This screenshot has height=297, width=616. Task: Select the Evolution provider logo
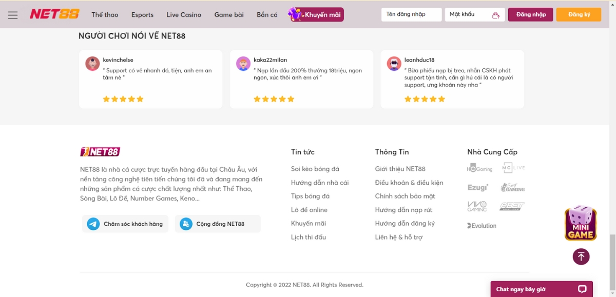tap(482, 226)
